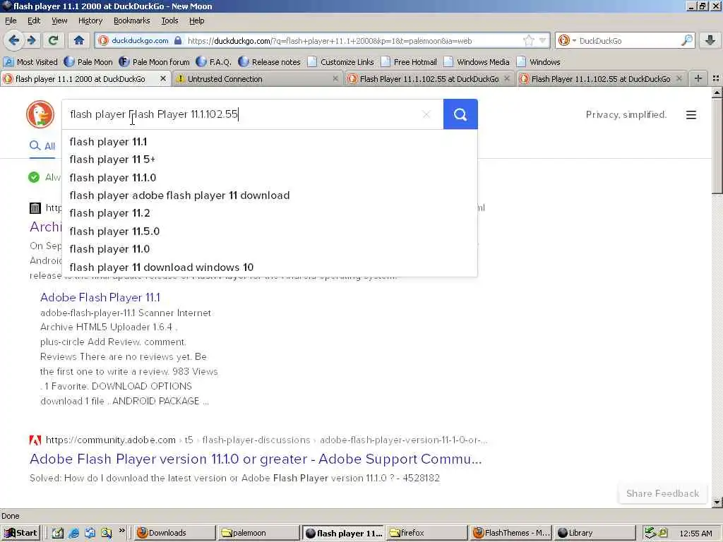Viewport: 723px width, 542px height.
Task: Go back with the Back arrow button
Action: (x=14, y=40)
